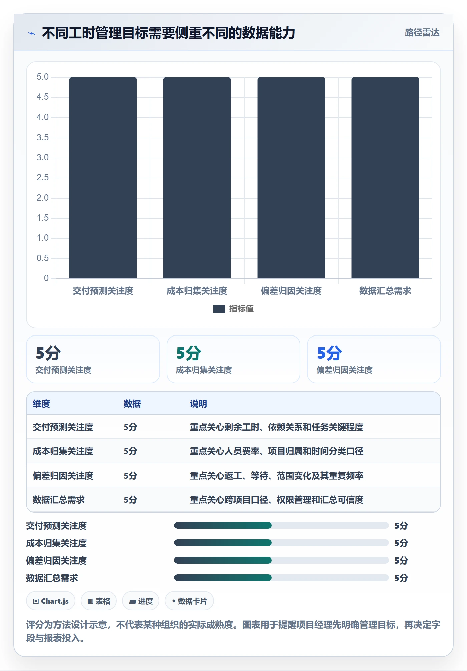Click the 数据 column header
The image size is (467, 671).
click(132, 404)
